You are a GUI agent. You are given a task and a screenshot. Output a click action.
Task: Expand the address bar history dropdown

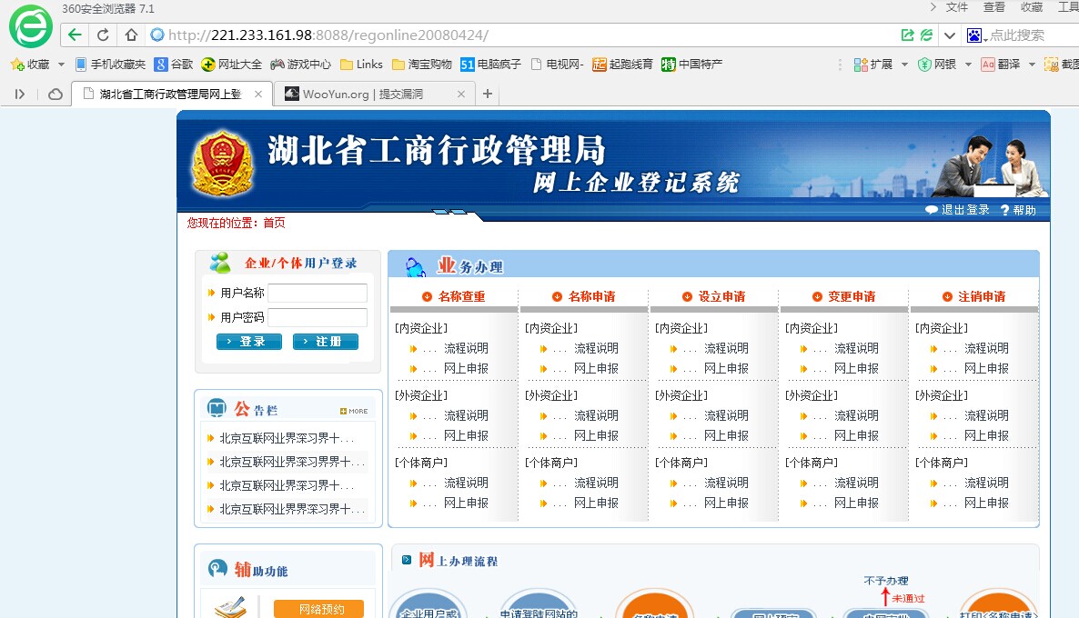tap(950, 35)
